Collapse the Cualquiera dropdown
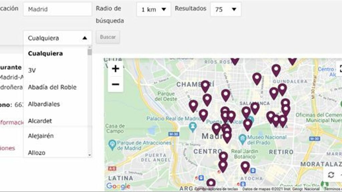The width and height of the screenshot is (342, 192). click(57, 38)
